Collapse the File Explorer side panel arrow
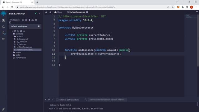 coord(40,13)
